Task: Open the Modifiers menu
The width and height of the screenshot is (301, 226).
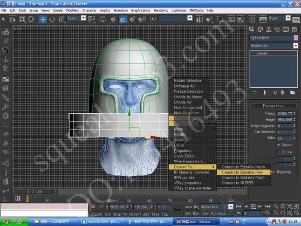Action: [72, 10]
